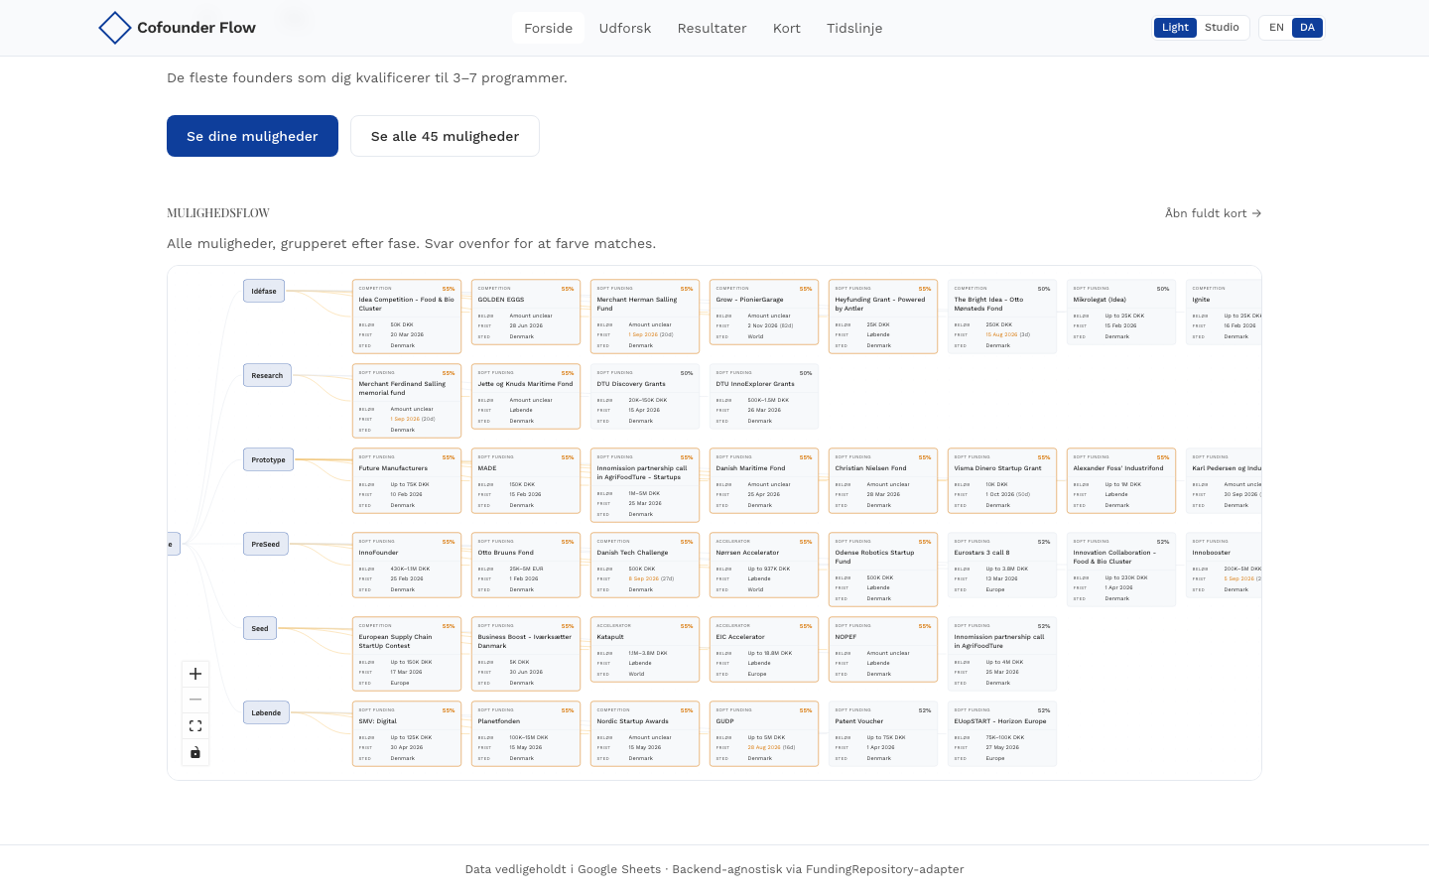Select DA language
This screenshot has width=1429, height=893.
coord(1307,28)
